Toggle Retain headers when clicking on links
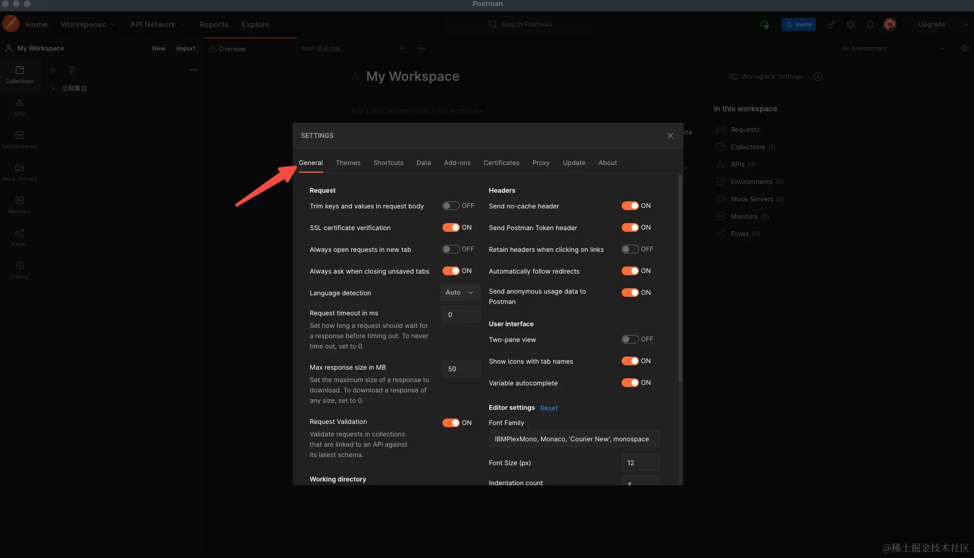Screen dimensions: 974x558 630,249
